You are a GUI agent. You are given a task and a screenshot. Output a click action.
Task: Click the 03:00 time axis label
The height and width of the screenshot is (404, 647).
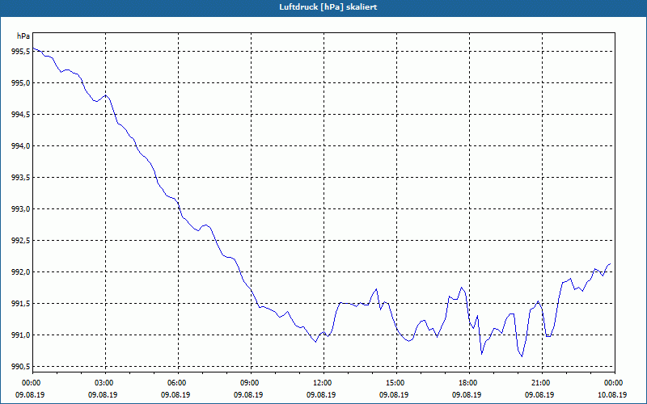(105, 383)
